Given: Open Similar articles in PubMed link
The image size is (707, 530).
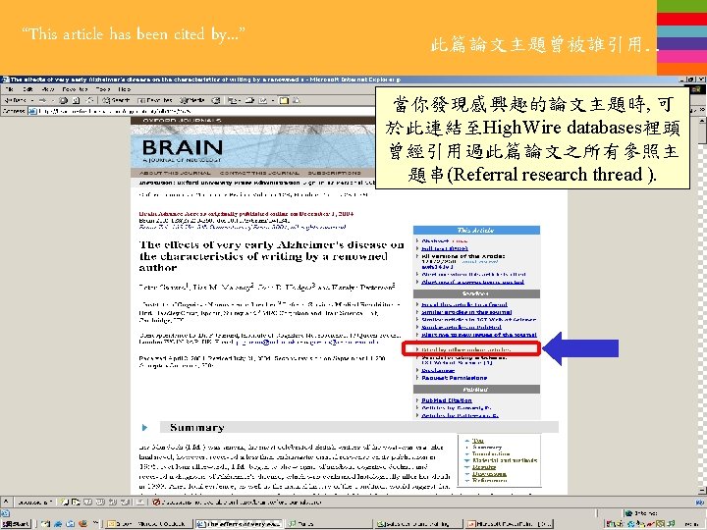Looking at the screenshot, I should [462, 327].
